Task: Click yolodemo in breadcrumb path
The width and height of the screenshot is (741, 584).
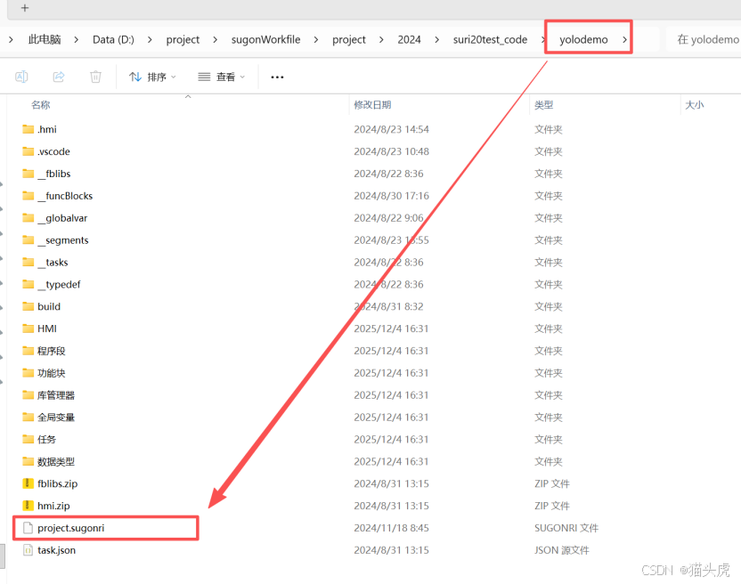Action: [x=583, y=40]
